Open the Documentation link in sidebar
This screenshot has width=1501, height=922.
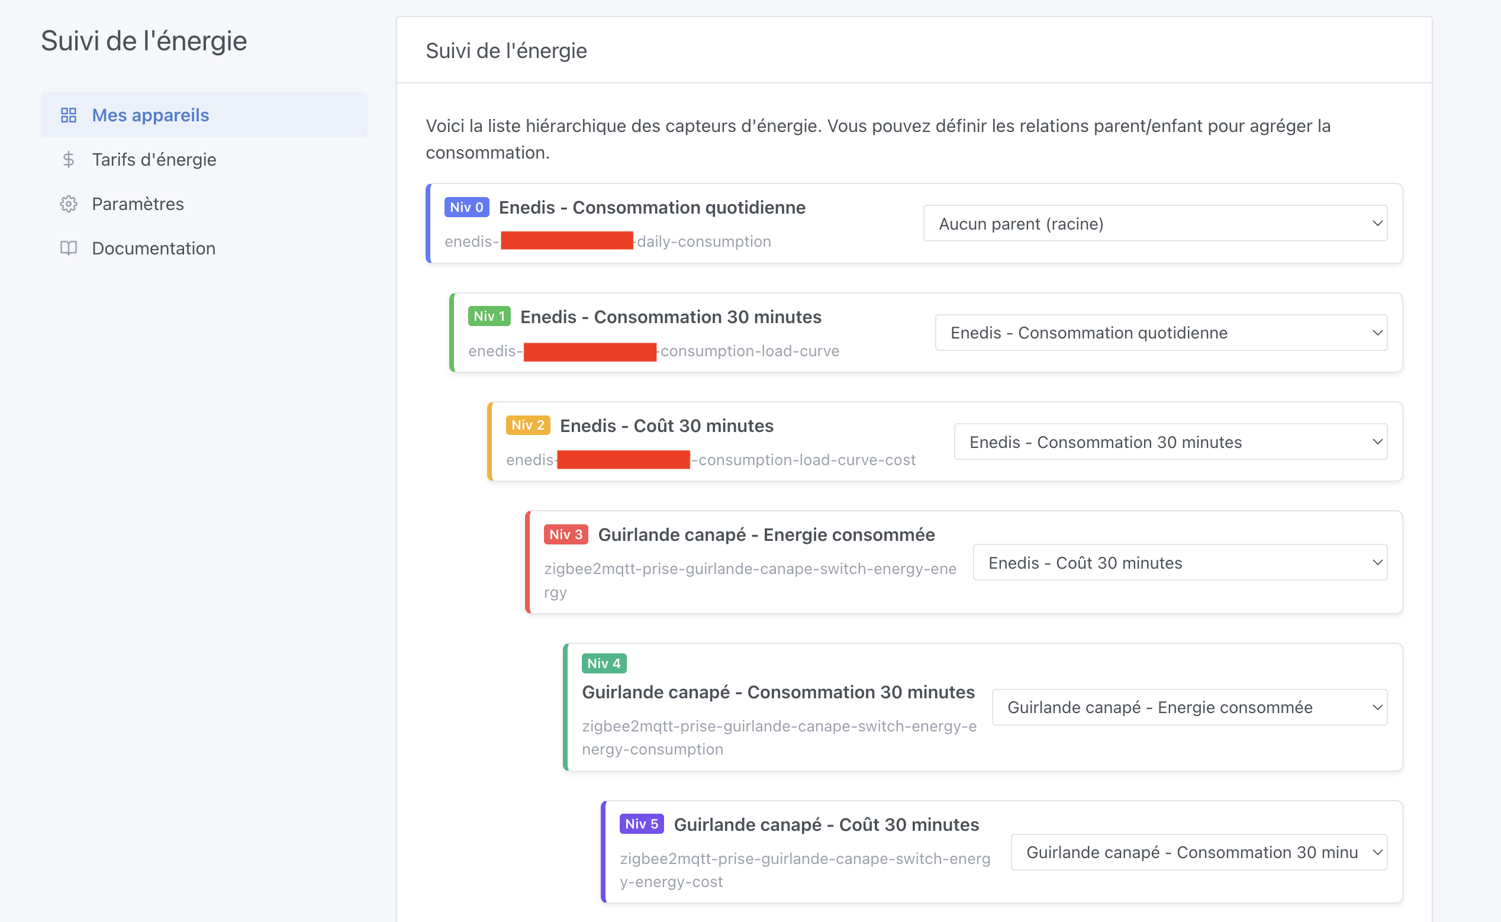pyautogui.click(x=154, y=249)
